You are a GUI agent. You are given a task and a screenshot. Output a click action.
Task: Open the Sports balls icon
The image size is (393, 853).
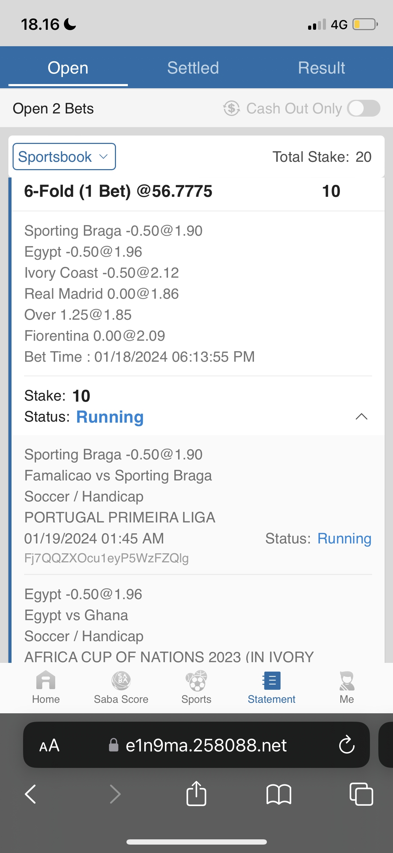point(196,681)
